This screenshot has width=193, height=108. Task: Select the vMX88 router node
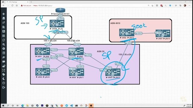53,23
